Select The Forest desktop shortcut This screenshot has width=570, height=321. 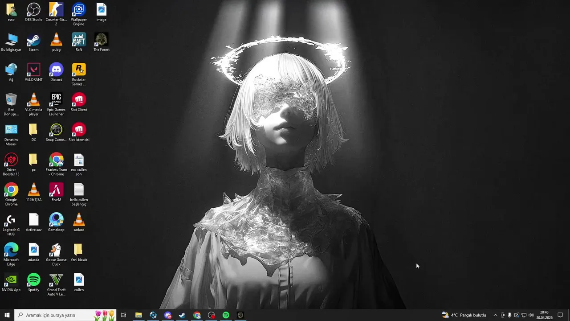pos(102,42)
